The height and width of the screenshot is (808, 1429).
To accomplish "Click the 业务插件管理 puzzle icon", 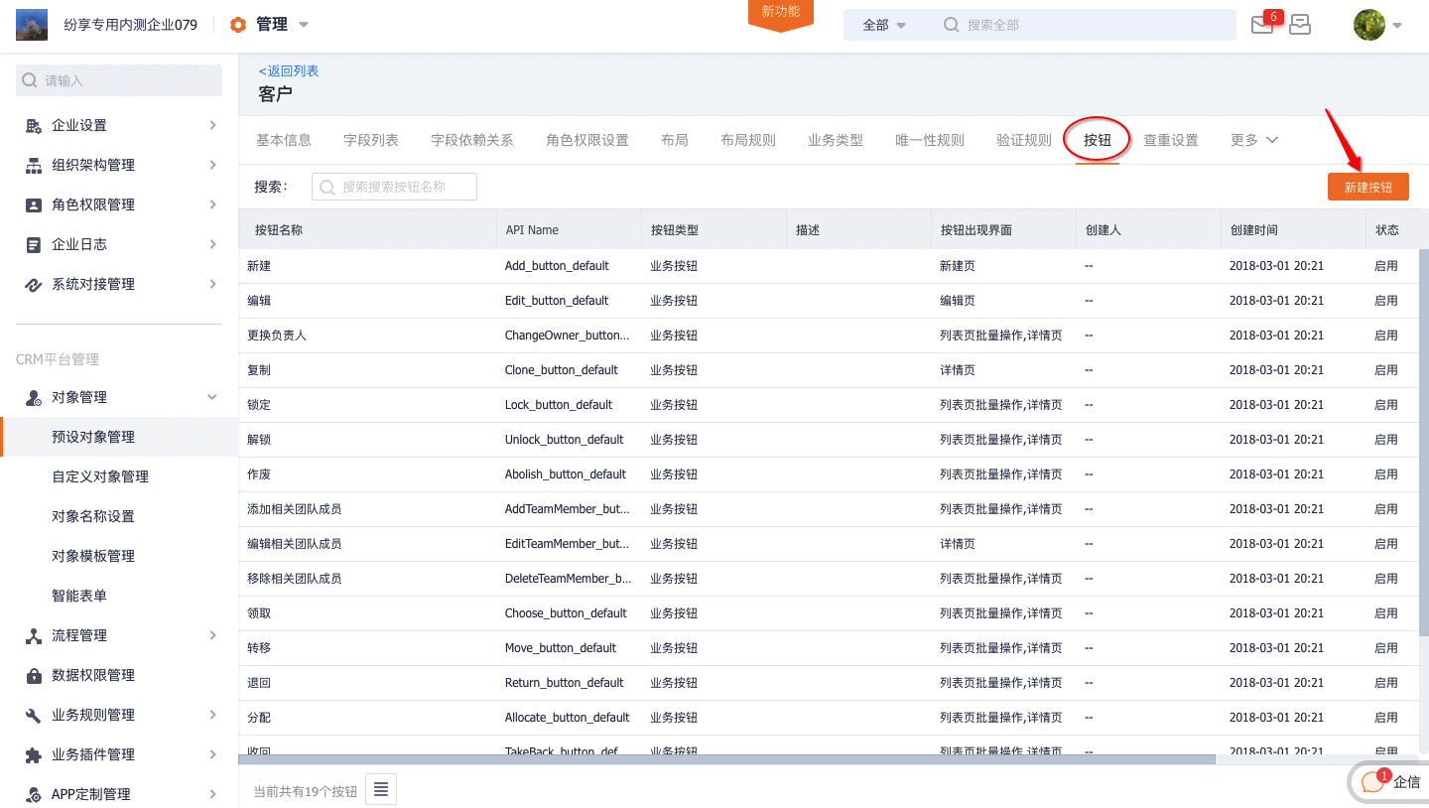I will point(34,754).
